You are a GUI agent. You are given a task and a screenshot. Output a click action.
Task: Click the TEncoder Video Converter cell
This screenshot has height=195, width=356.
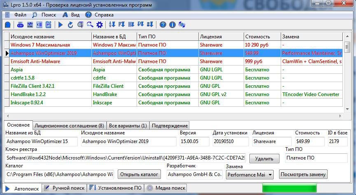[312, 94]
